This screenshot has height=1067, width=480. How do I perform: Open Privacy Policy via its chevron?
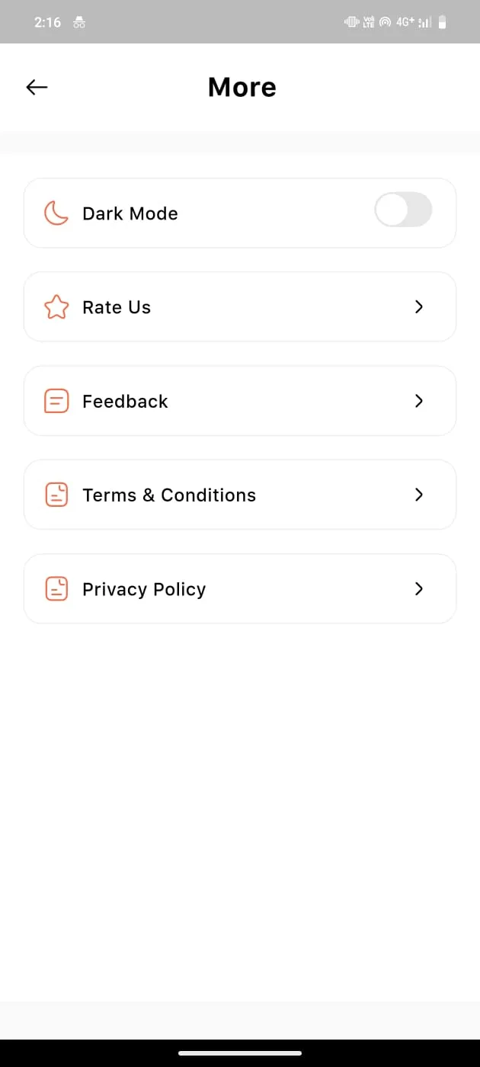[x=418, y=588]
